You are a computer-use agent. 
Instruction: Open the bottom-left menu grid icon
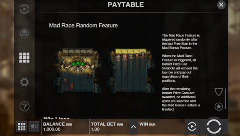(22, 126)
